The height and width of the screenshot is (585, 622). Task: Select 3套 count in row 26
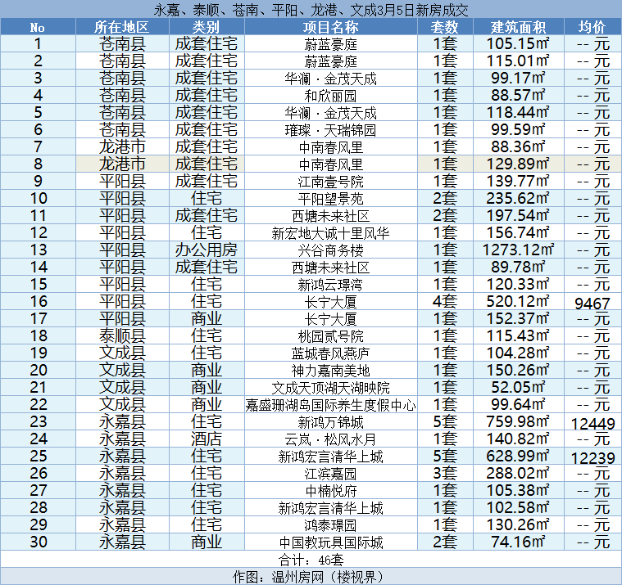[445, 473]
